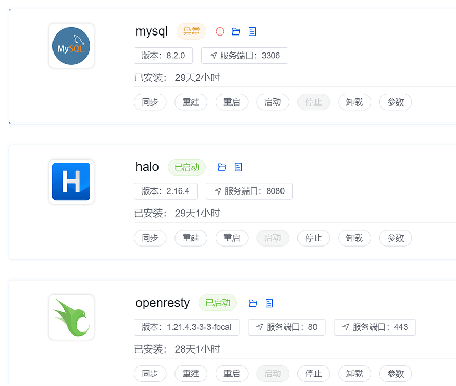Viewport: 456px width, 386px height.
Task: Stop halo with the 停止 button
Action: (x=313, y=238)
